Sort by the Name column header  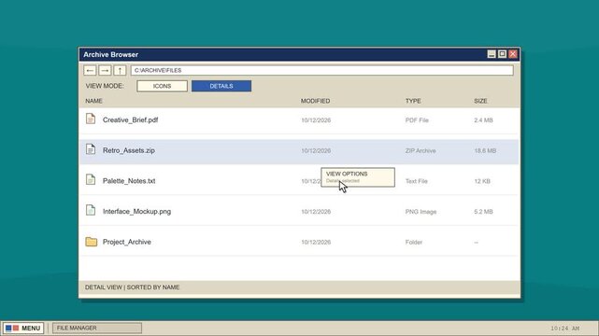(94, 101)
